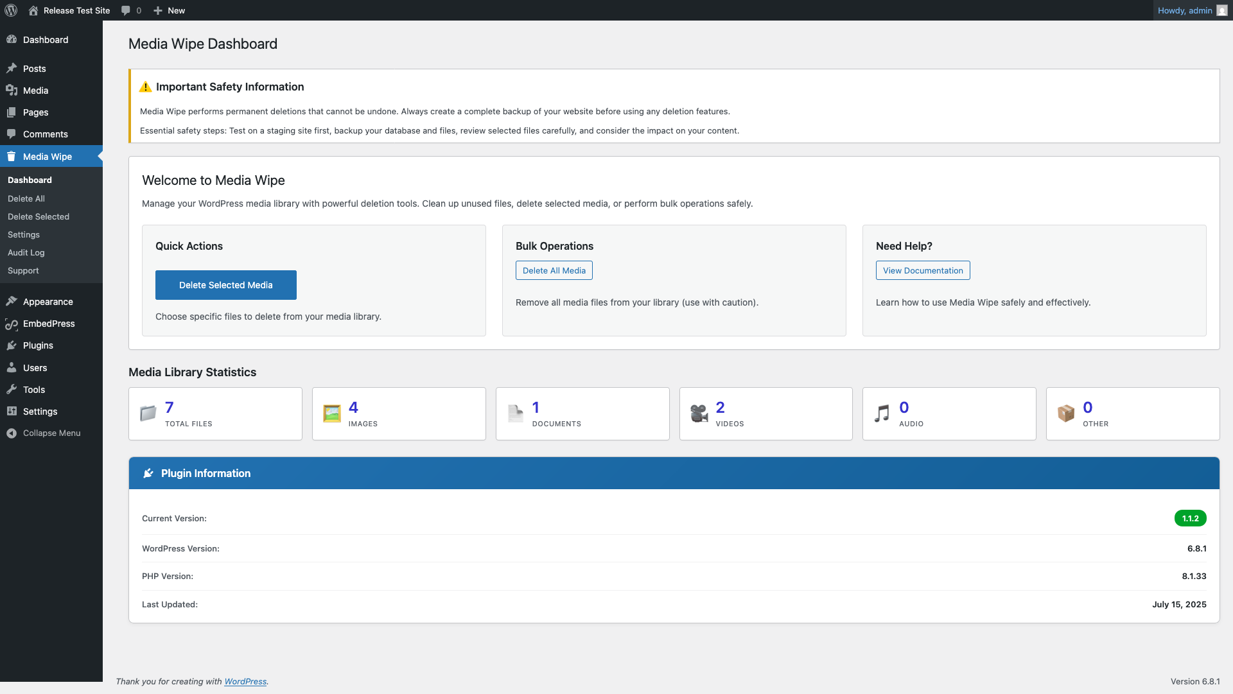
Task: Click the 1 Documents count
Action: (536, 408)
